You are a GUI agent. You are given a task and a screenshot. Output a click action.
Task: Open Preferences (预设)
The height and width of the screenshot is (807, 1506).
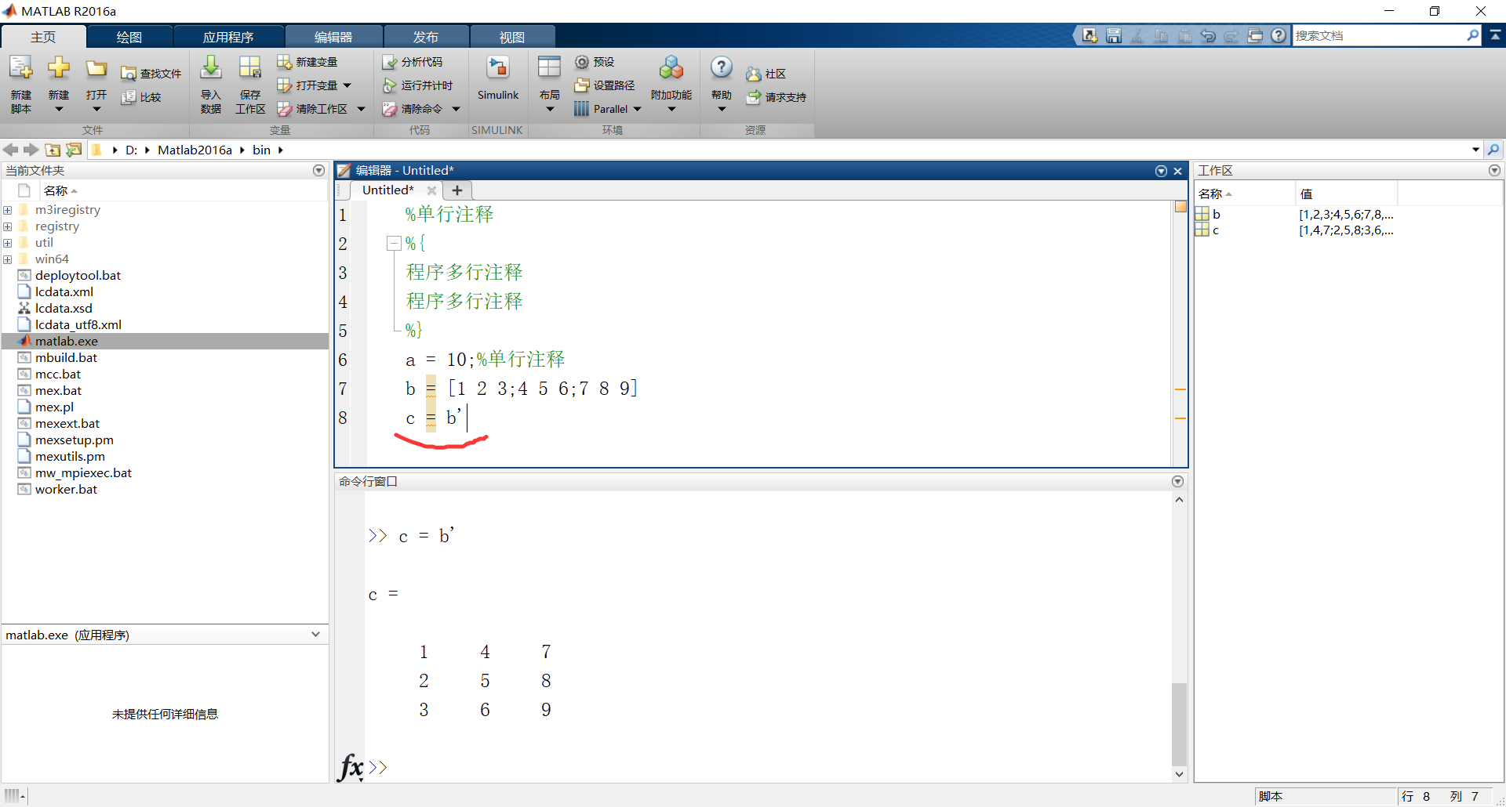pyautogui.click(x=595, y=62)
